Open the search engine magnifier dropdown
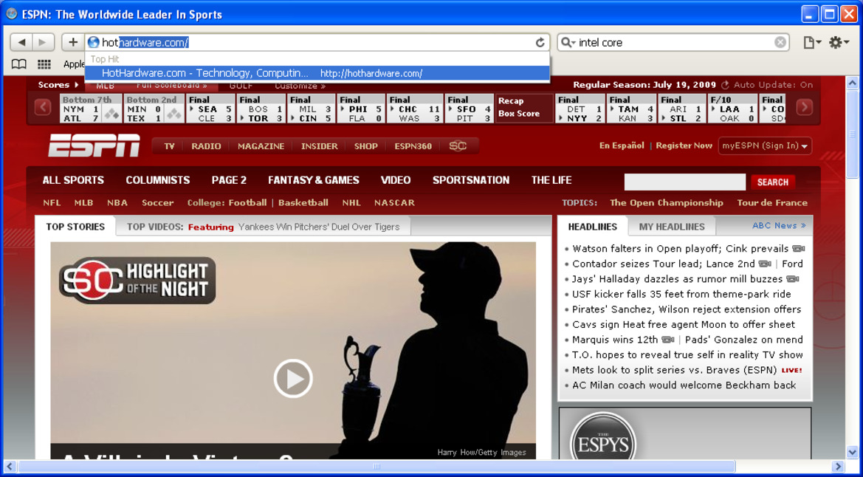This screenshot has height=477, width=863. pyautogui.click(x=568, y=42)
